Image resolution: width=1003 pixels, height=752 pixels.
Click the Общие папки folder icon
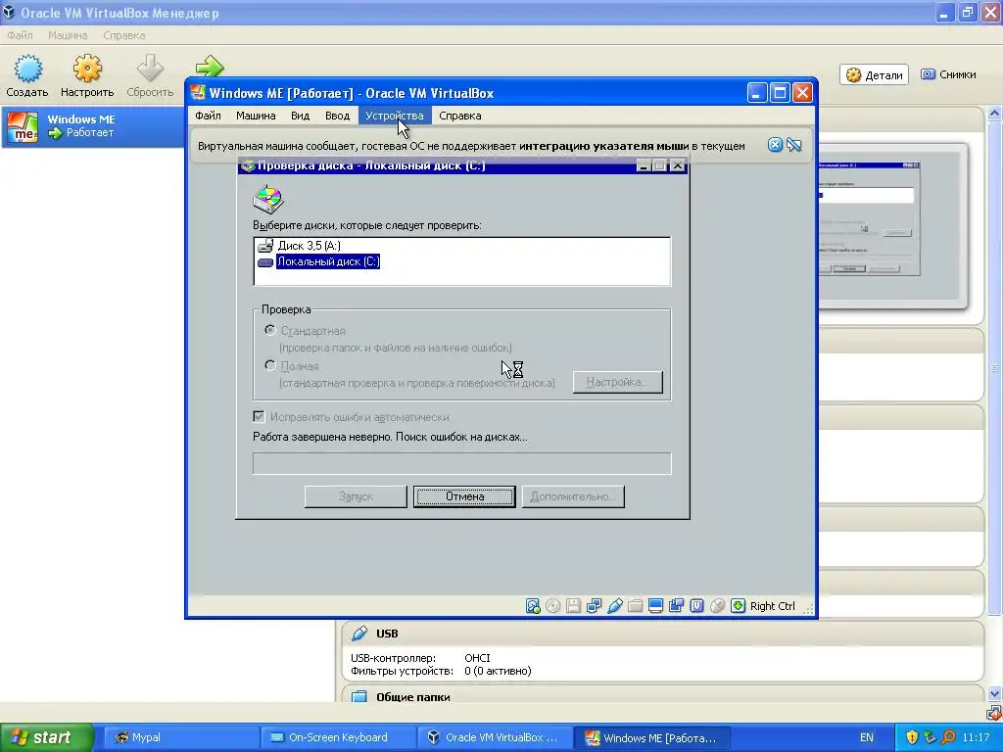tap(359, 697)
